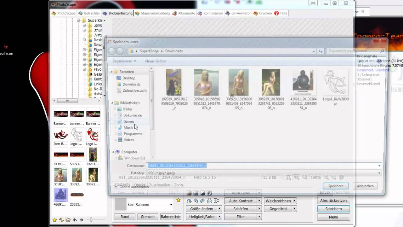
Task: Open the kein Rahmen frame dropdown
Action: point(171,205)
